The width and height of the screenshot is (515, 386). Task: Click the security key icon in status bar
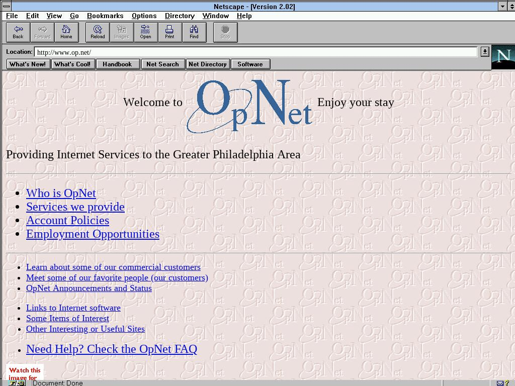pyautogui.click(x=16, y=383)
